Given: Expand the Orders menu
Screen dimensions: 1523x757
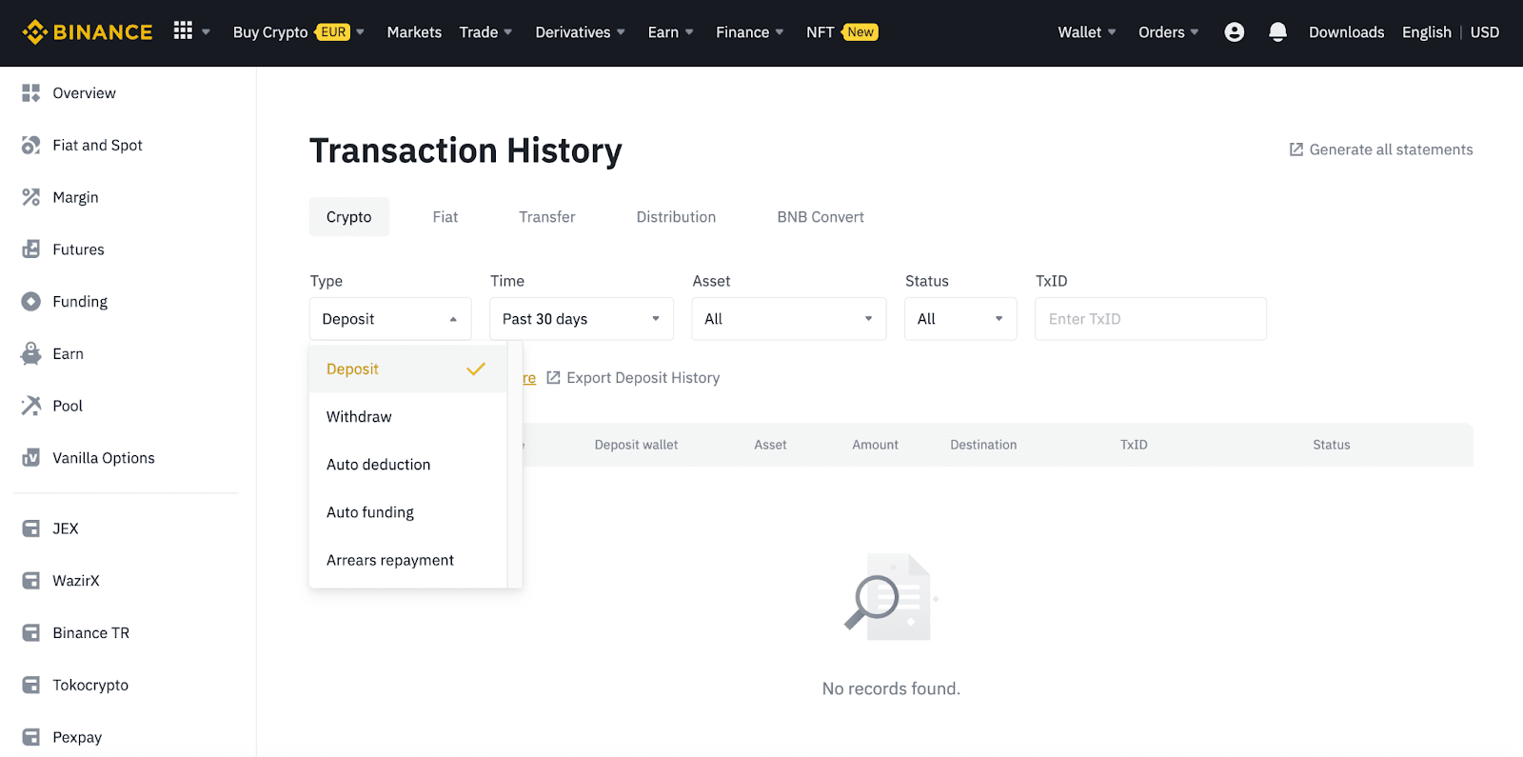Looking at the screenshot, I should (1169, 32).
